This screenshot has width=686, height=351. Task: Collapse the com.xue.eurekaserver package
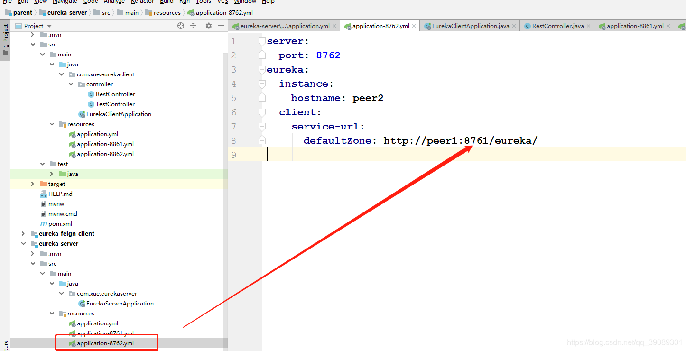[62, 294]
